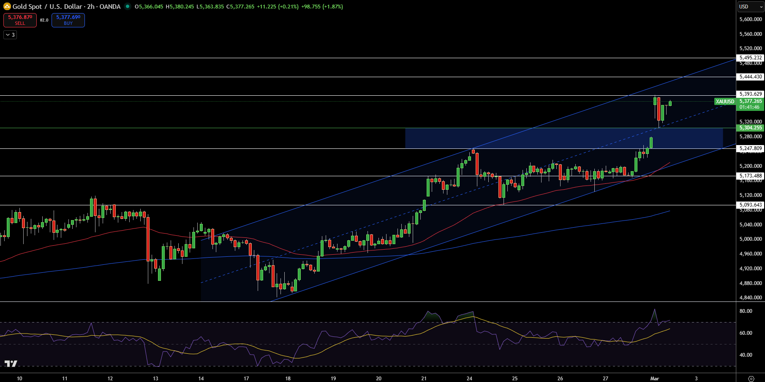
Task: Click the green market status dot
Action: click(127, 6)
